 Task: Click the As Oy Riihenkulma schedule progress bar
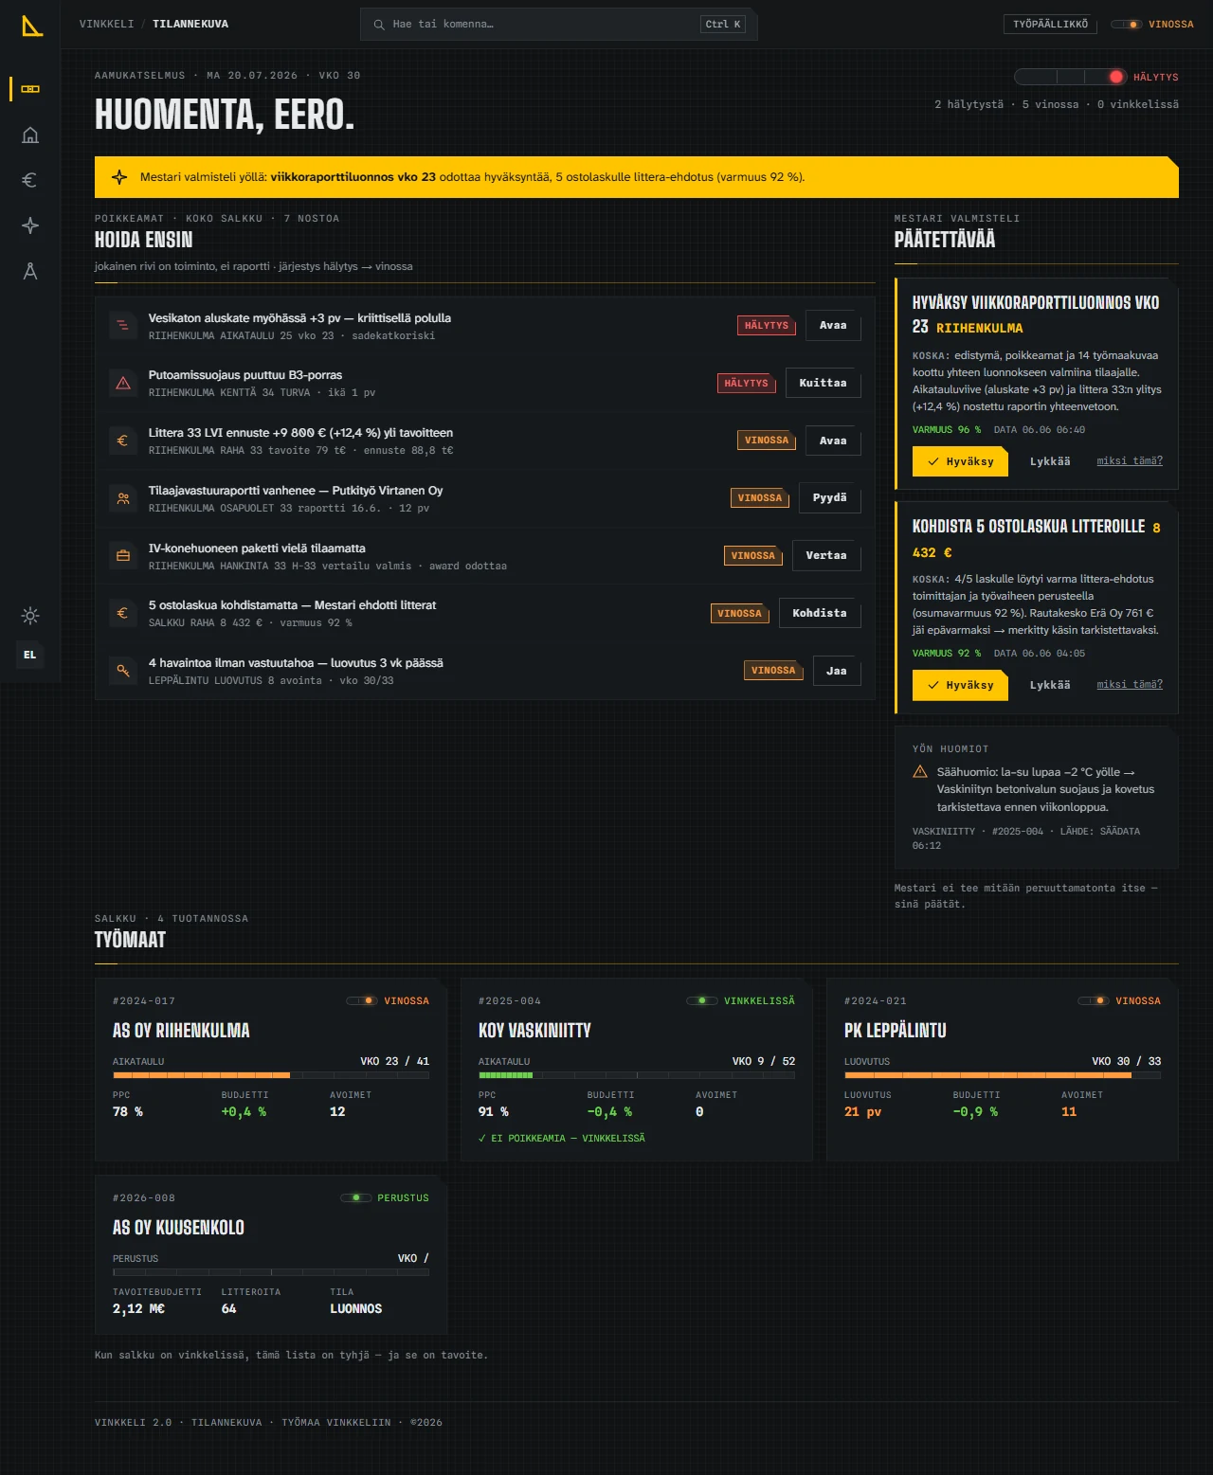click(271, 1075)
